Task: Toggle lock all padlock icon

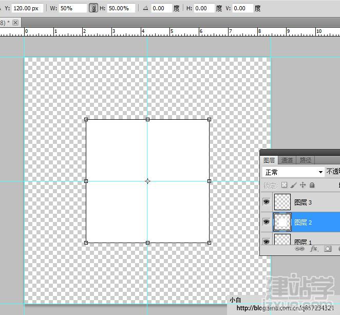Action: coord(312,185)
